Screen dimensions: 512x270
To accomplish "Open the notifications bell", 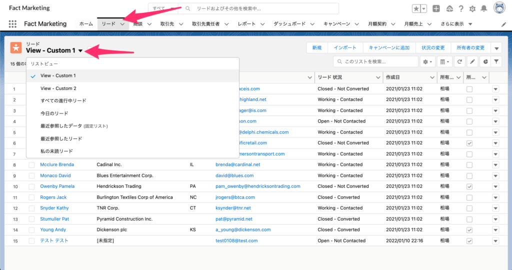I will (483, 8).
